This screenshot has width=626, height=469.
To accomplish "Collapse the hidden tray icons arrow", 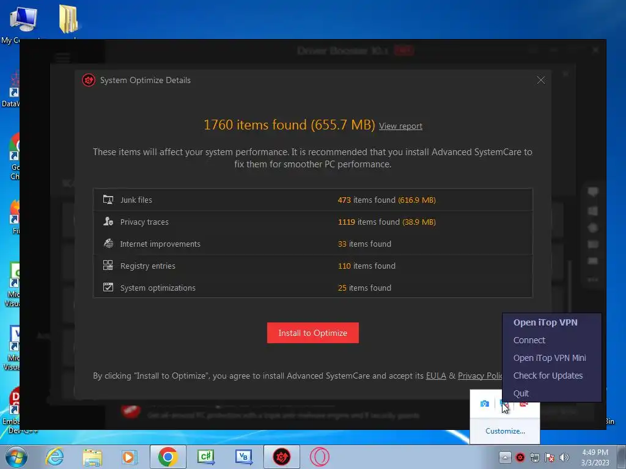I will (x=504, y=457).
